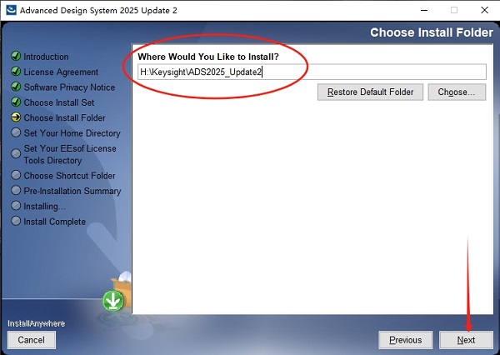Click the ADS application icon in title bar

[11, 9]
